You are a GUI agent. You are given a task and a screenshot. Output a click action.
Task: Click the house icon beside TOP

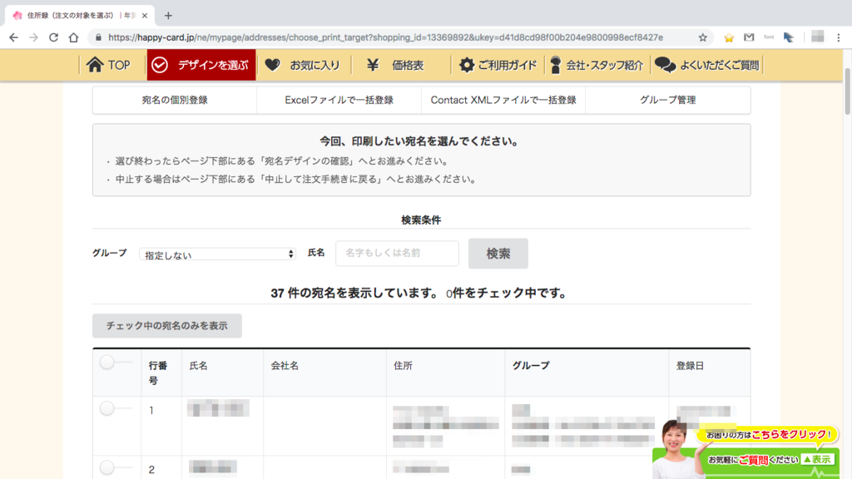95,65
